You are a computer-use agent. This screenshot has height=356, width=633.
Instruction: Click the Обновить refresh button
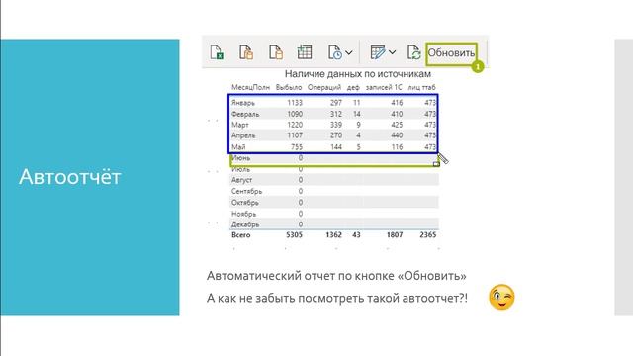coord(451,52)
